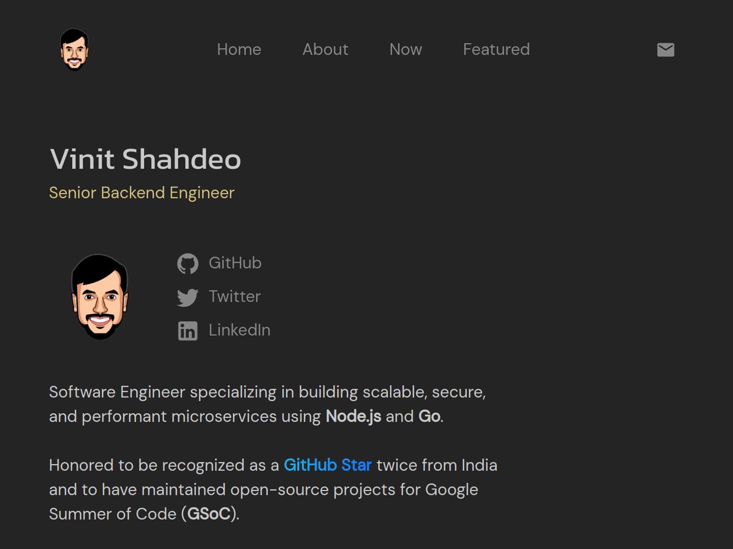Open the Twitter profile text link

(235, 296)
